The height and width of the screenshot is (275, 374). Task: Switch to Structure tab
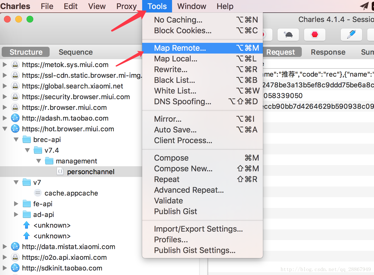[x=26, y=52]
